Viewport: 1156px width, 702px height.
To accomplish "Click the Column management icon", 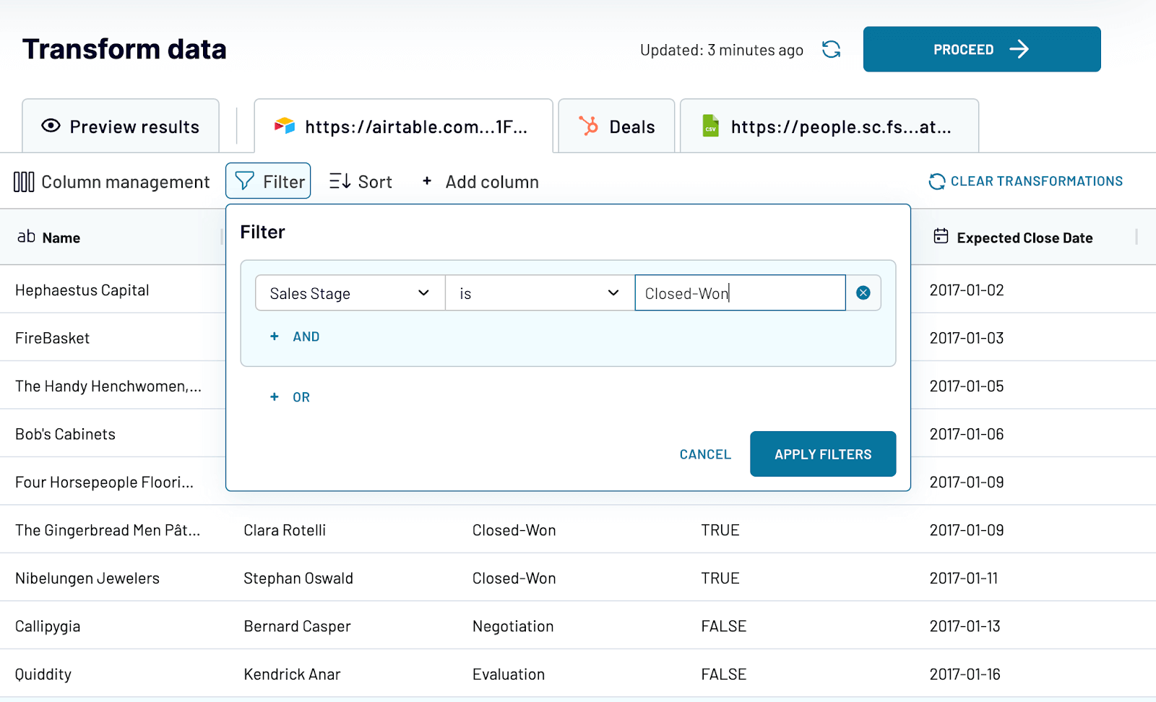I will 24,181.
